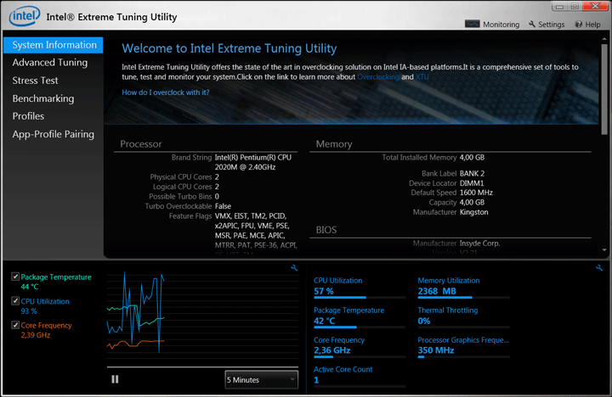Screen dimensions: 612x397
Task: Click Welcome to Intel Extreme Tuning Utility heading
Action: pyautogui.click(x=229, y=48)
